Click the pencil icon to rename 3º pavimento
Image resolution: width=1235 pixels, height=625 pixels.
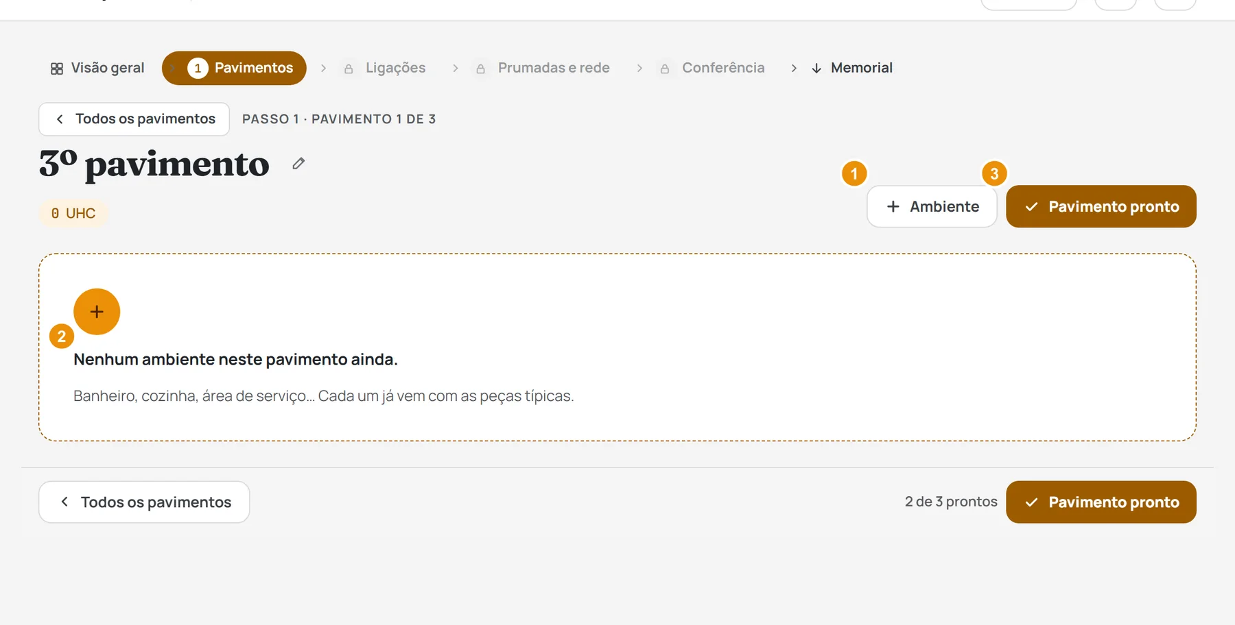coord(298,163)
